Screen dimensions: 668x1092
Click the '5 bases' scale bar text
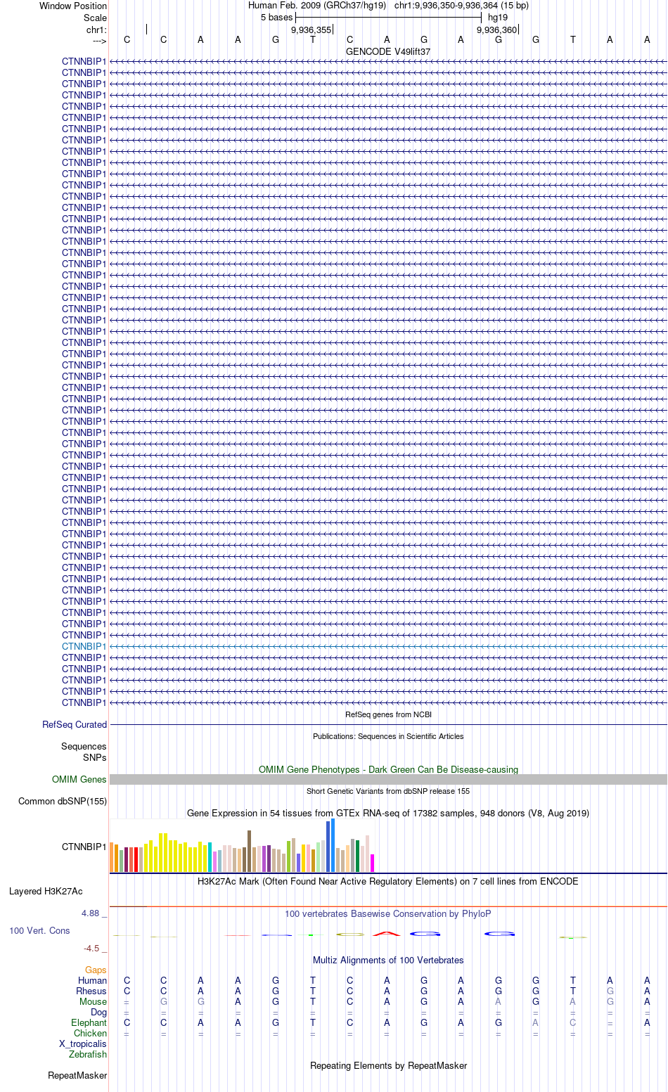pos(276,17)
